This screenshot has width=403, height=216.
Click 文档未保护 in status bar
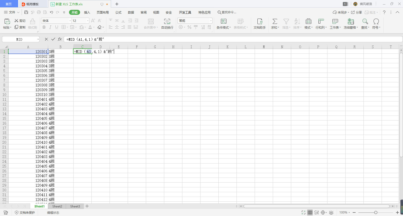click(x=25, y=212)
